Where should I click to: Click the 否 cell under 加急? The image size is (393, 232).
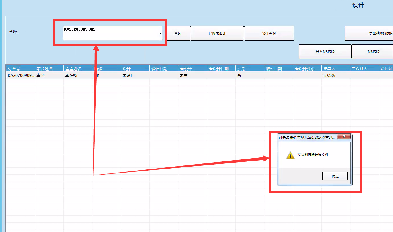point(250,75)
